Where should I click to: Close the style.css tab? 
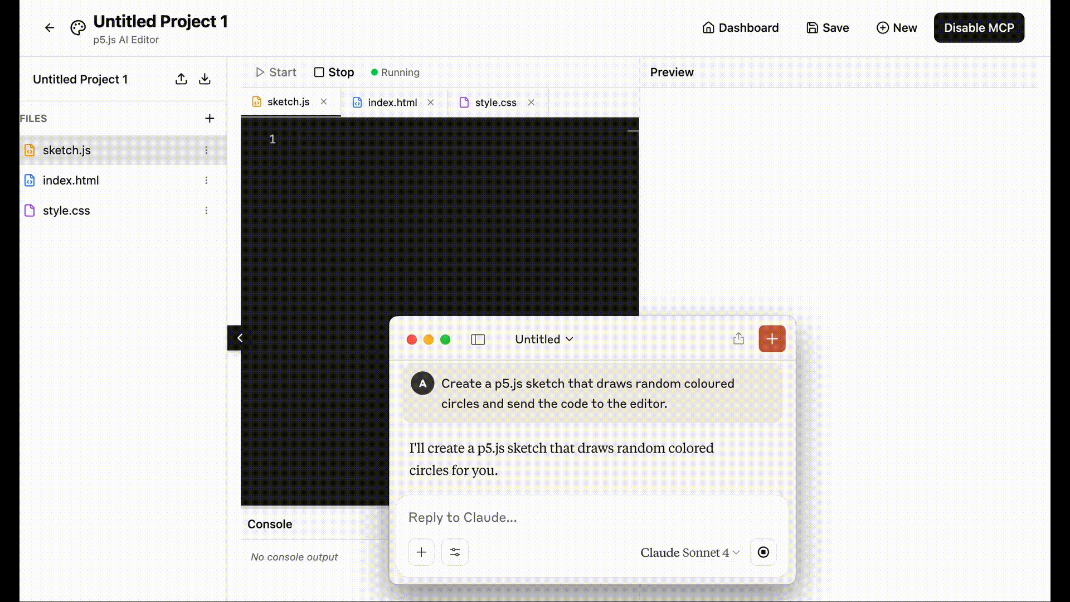click(x=531, y=102)
